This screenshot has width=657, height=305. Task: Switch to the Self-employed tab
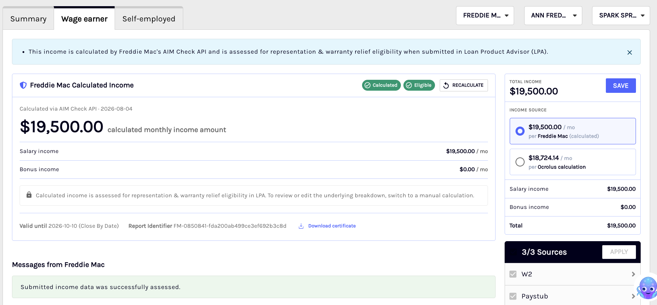pyautogui.click(x=149, y=19)
